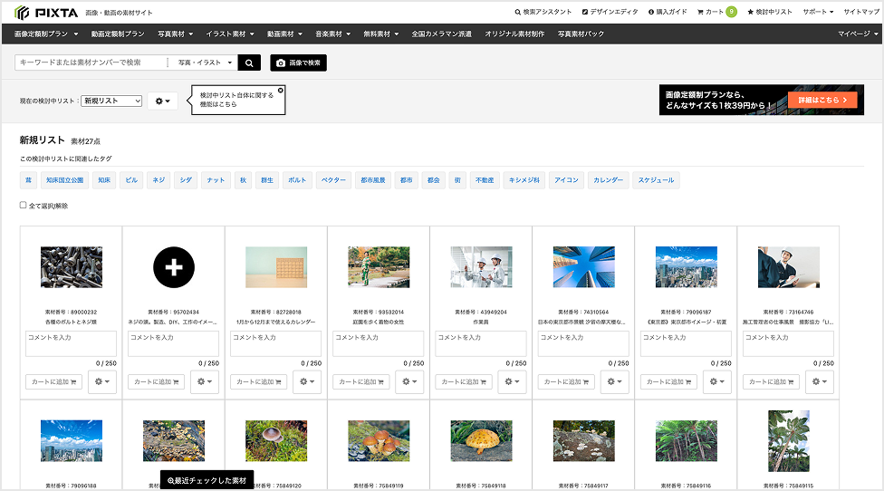
Task: Select the 知床国立公園 tag
Action: pos(65,180)
